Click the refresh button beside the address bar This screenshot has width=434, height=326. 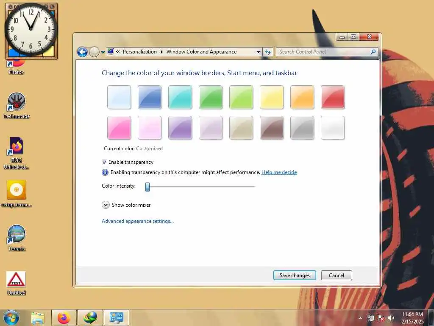(x=268, y=52)
